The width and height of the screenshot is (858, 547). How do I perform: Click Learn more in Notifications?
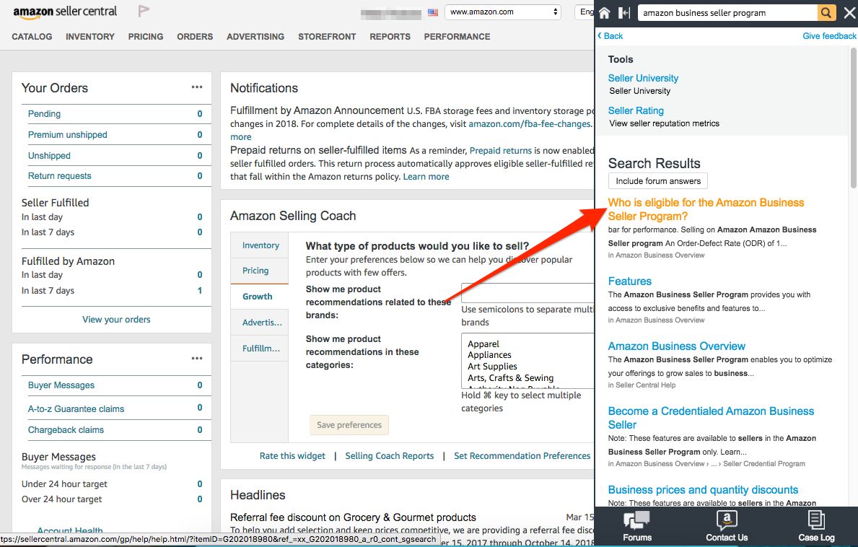coord(426,177)
